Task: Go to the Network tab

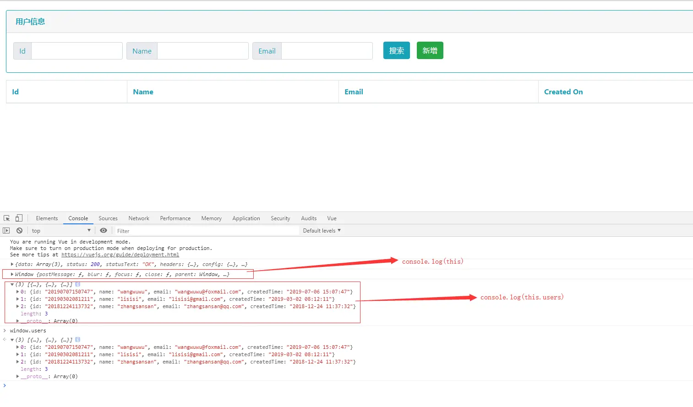Action: (139, 218)
